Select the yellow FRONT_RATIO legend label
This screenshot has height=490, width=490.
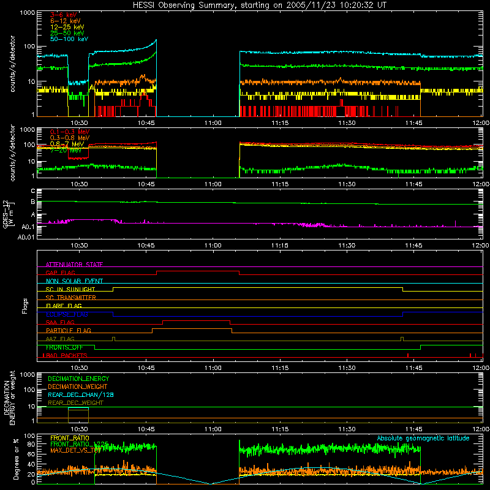[70, 438]
